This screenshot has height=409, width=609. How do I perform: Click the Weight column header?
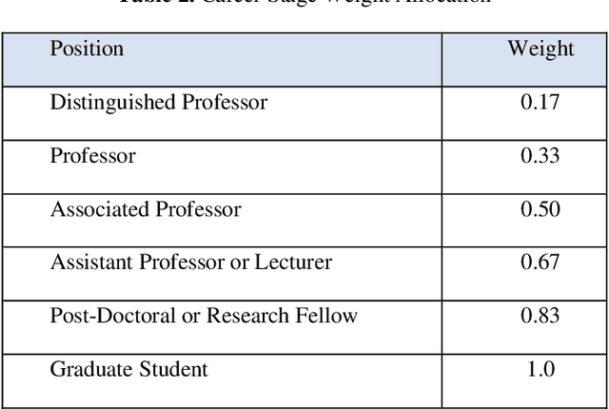(540, 49)
